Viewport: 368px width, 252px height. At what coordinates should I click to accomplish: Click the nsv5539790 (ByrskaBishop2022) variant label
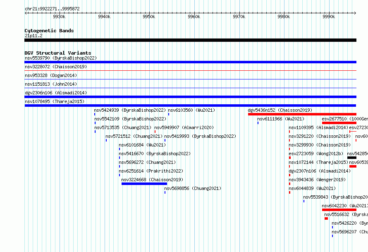click(x=61, y=58)
